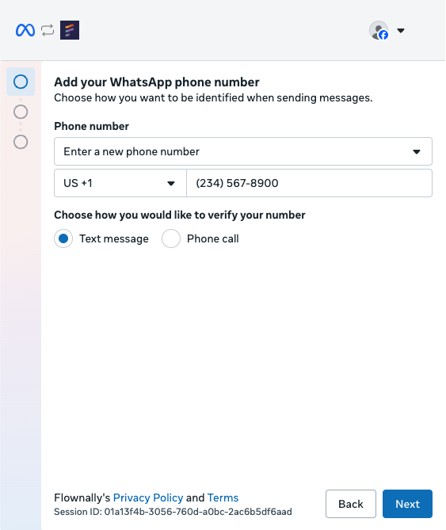Select the third step circle in sidebar

(21, 142)
